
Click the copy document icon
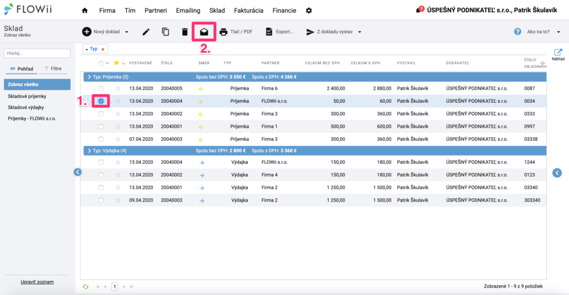tap(166, 32)
